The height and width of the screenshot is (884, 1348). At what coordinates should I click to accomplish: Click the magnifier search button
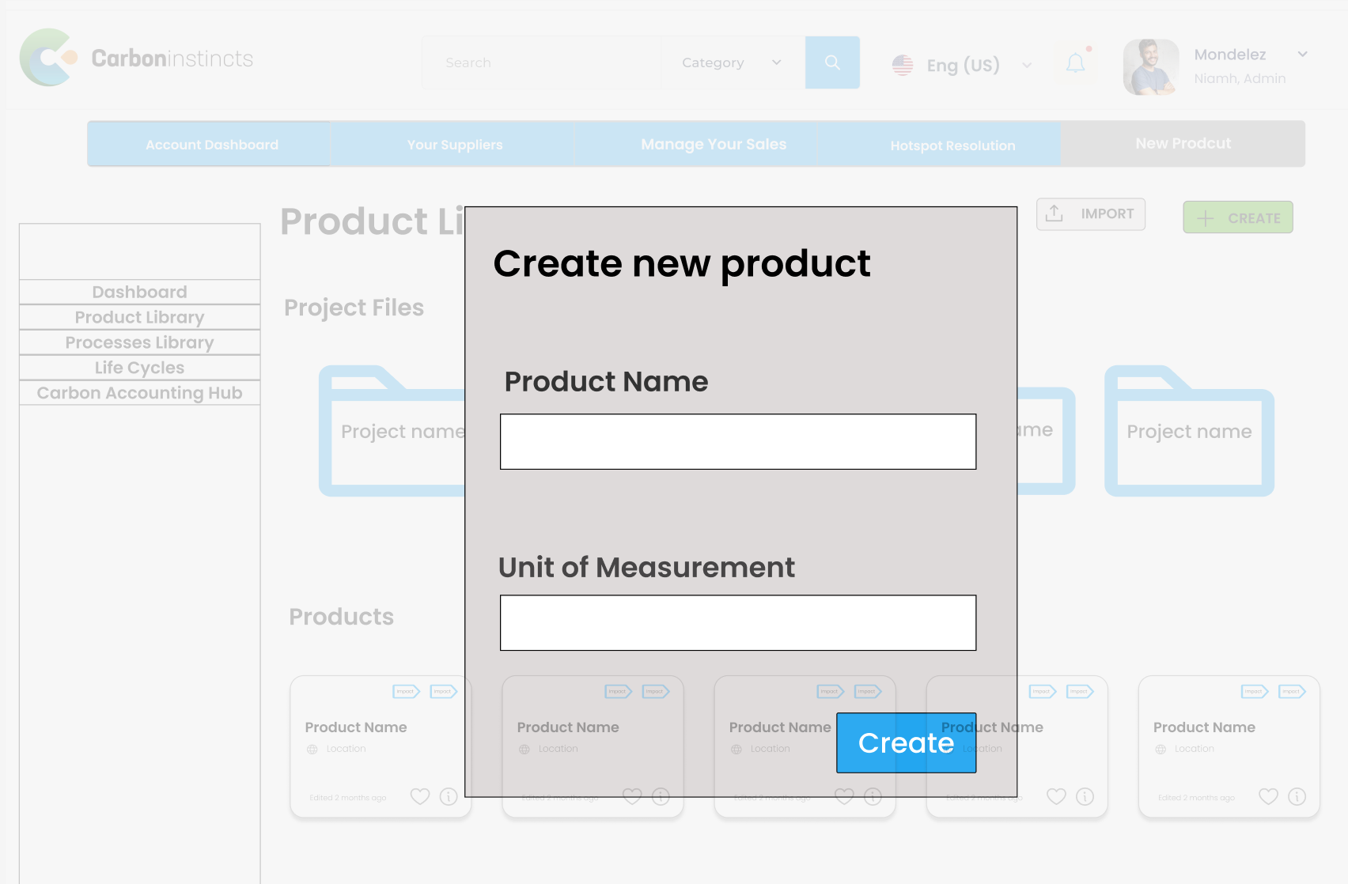(832, 62)
